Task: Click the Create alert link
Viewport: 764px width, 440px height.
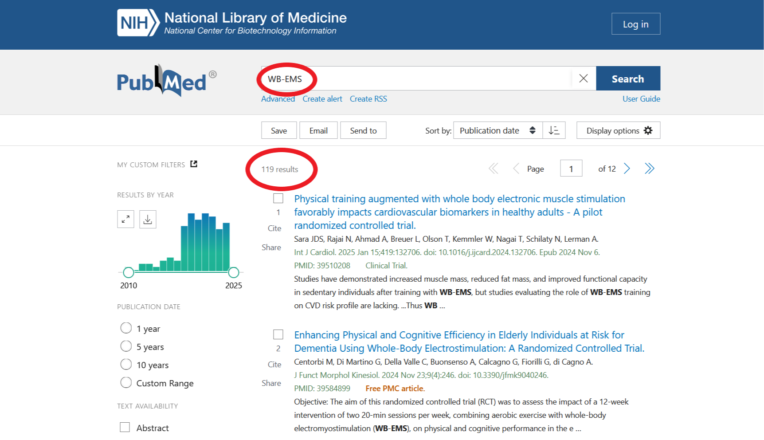Action: point(322,99)
